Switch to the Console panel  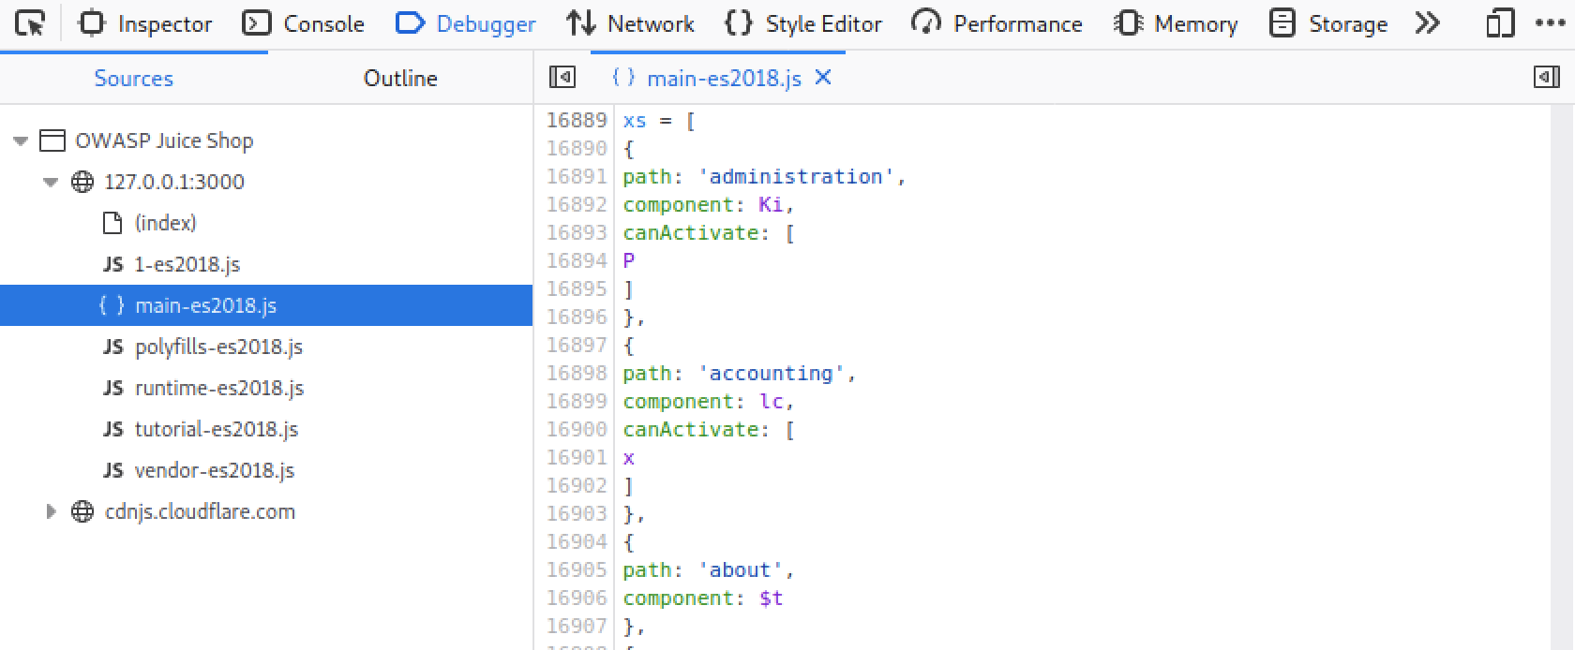(303, 23)
